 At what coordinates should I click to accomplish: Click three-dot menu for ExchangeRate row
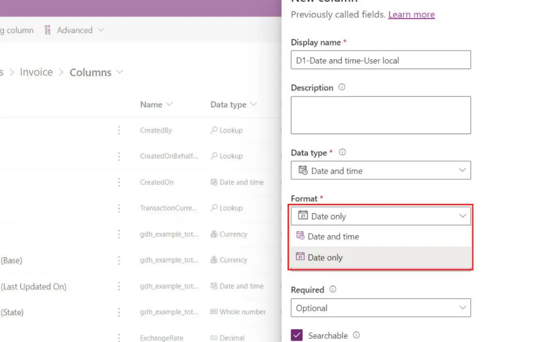119,337
